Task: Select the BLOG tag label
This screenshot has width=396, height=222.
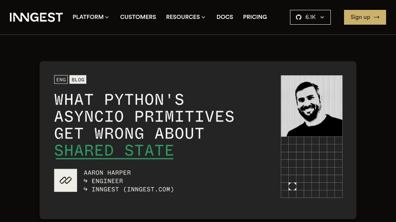Action: tap(78, 79)
